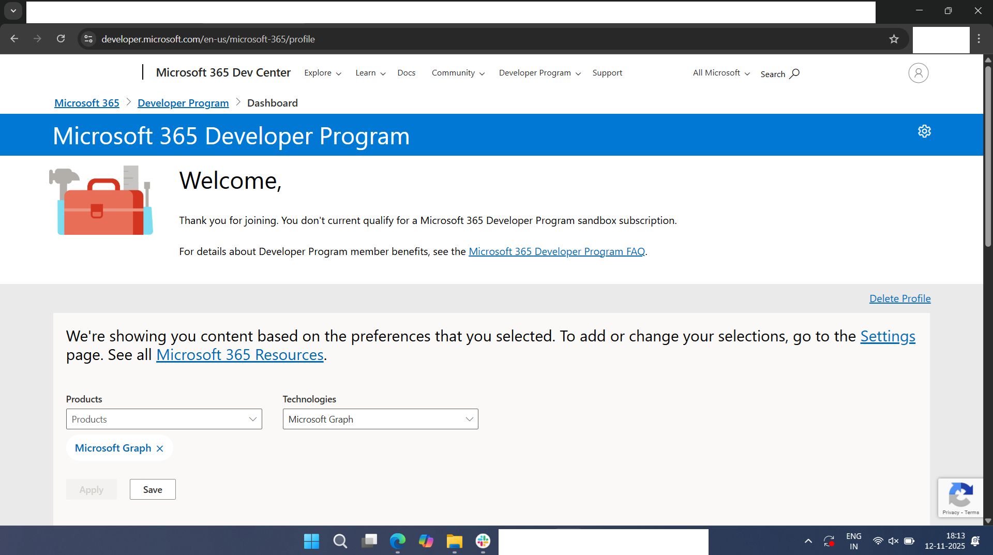
Task: Open the browser options three-dot menu
Action: tap(979, 39)
